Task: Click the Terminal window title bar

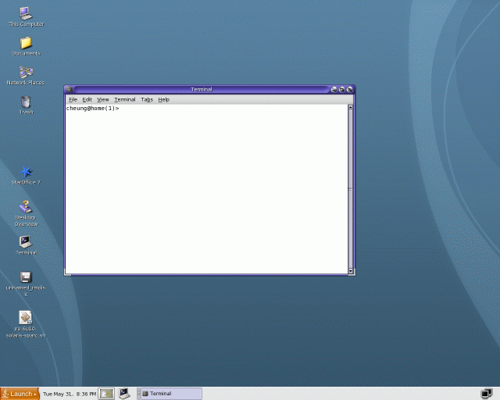Action: pyautogui.click(x=202, y=89)
